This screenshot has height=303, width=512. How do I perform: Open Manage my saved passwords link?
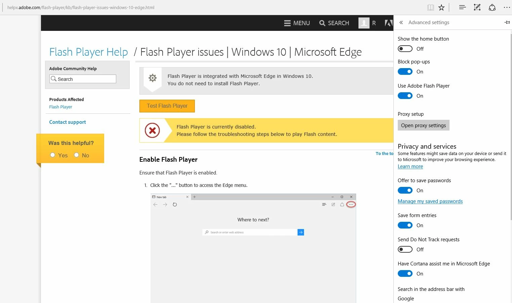pyautogui.click(x=430, y=201)
